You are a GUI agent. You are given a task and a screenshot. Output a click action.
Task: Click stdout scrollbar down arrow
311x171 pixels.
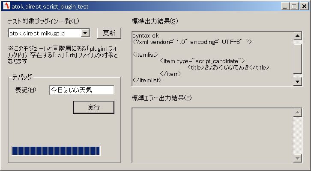click(297, 81)
